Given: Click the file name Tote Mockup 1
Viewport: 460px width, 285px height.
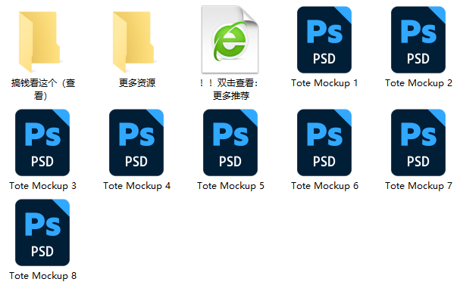Looking at the screenshot, I should (x=324, y=83).
